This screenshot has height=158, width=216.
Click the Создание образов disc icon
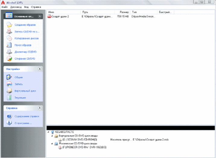(x=9, y=25)
